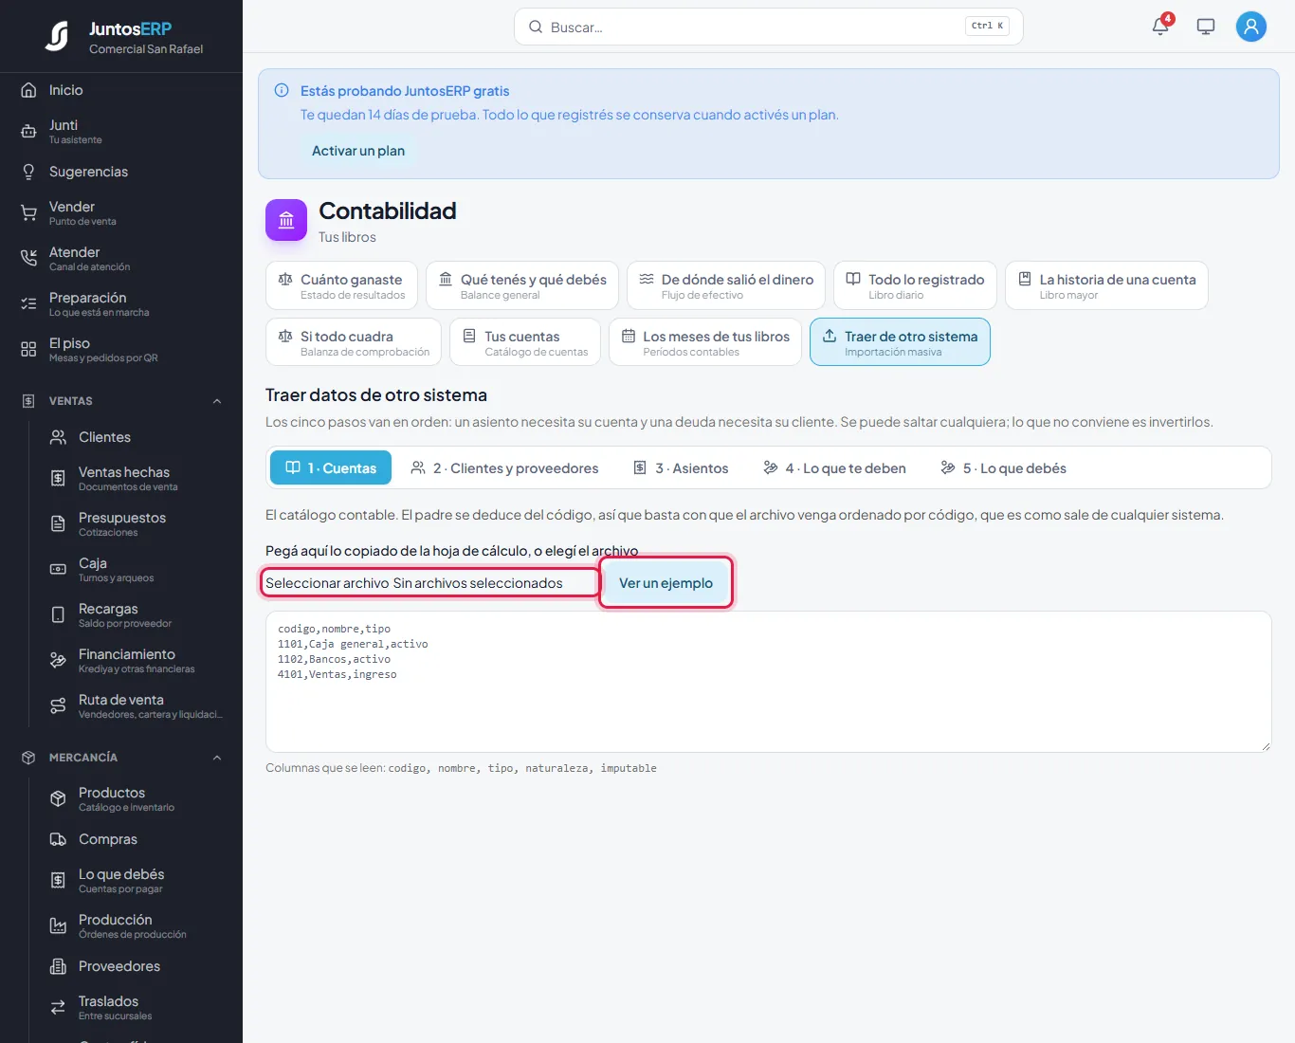Switch to step 2 Clientes y proveedores
The image size is (1295, 1043).
tap(504, 467)
